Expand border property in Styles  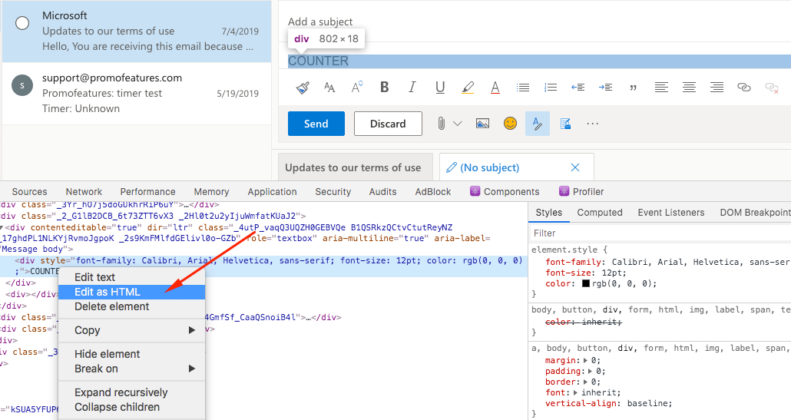click(x=586, y=382)
